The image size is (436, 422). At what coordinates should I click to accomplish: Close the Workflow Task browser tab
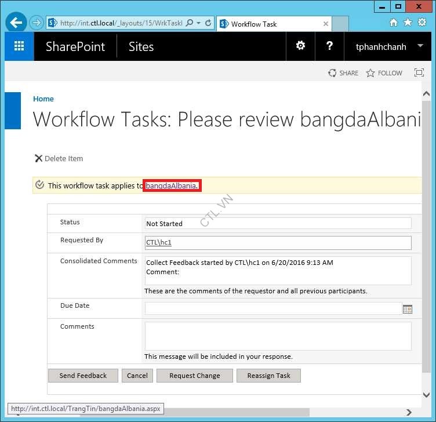pyautogui.click(x=326, y=24)
